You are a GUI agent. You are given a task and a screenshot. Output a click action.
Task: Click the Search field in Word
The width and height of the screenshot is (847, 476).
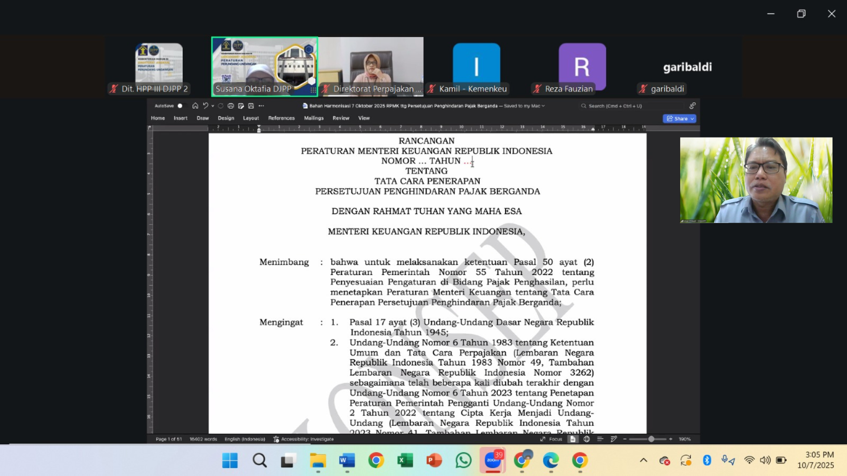click(615, 106)
